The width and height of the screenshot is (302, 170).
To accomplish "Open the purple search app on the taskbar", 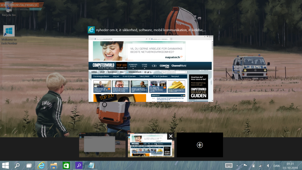I will point(79,165).
